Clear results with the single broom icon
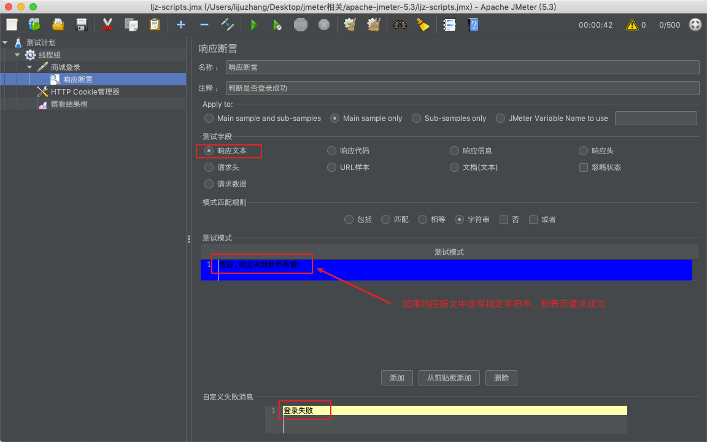Image resolution: width=707 pixels, height=442 pixels. (x=350, y=25)
